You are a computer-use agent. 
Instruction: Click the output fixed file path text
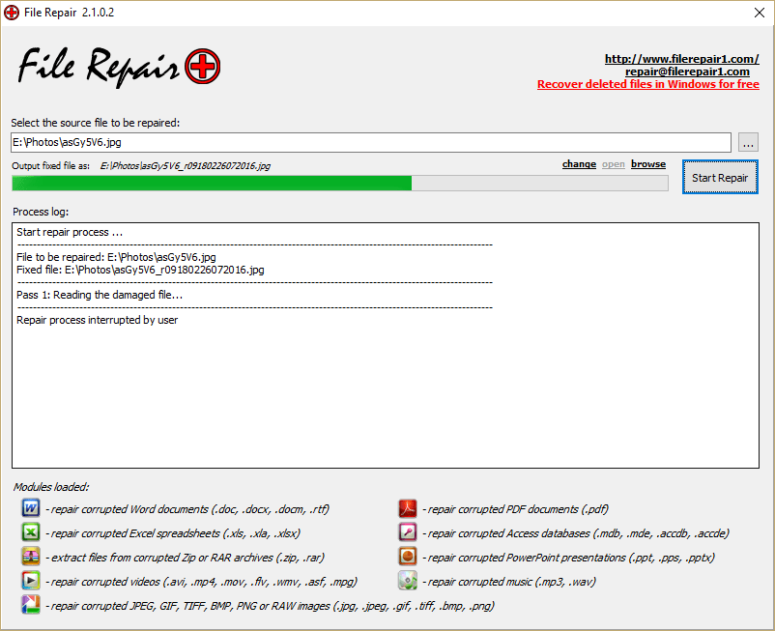pyautogui.click(x=186, y=166)
